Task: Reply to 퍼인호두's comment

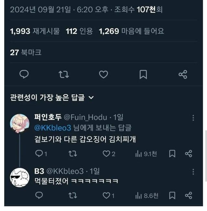Action: 39,154
